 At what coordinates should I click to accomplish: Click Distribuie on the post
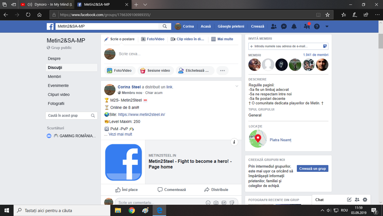(x=216, y=189)
